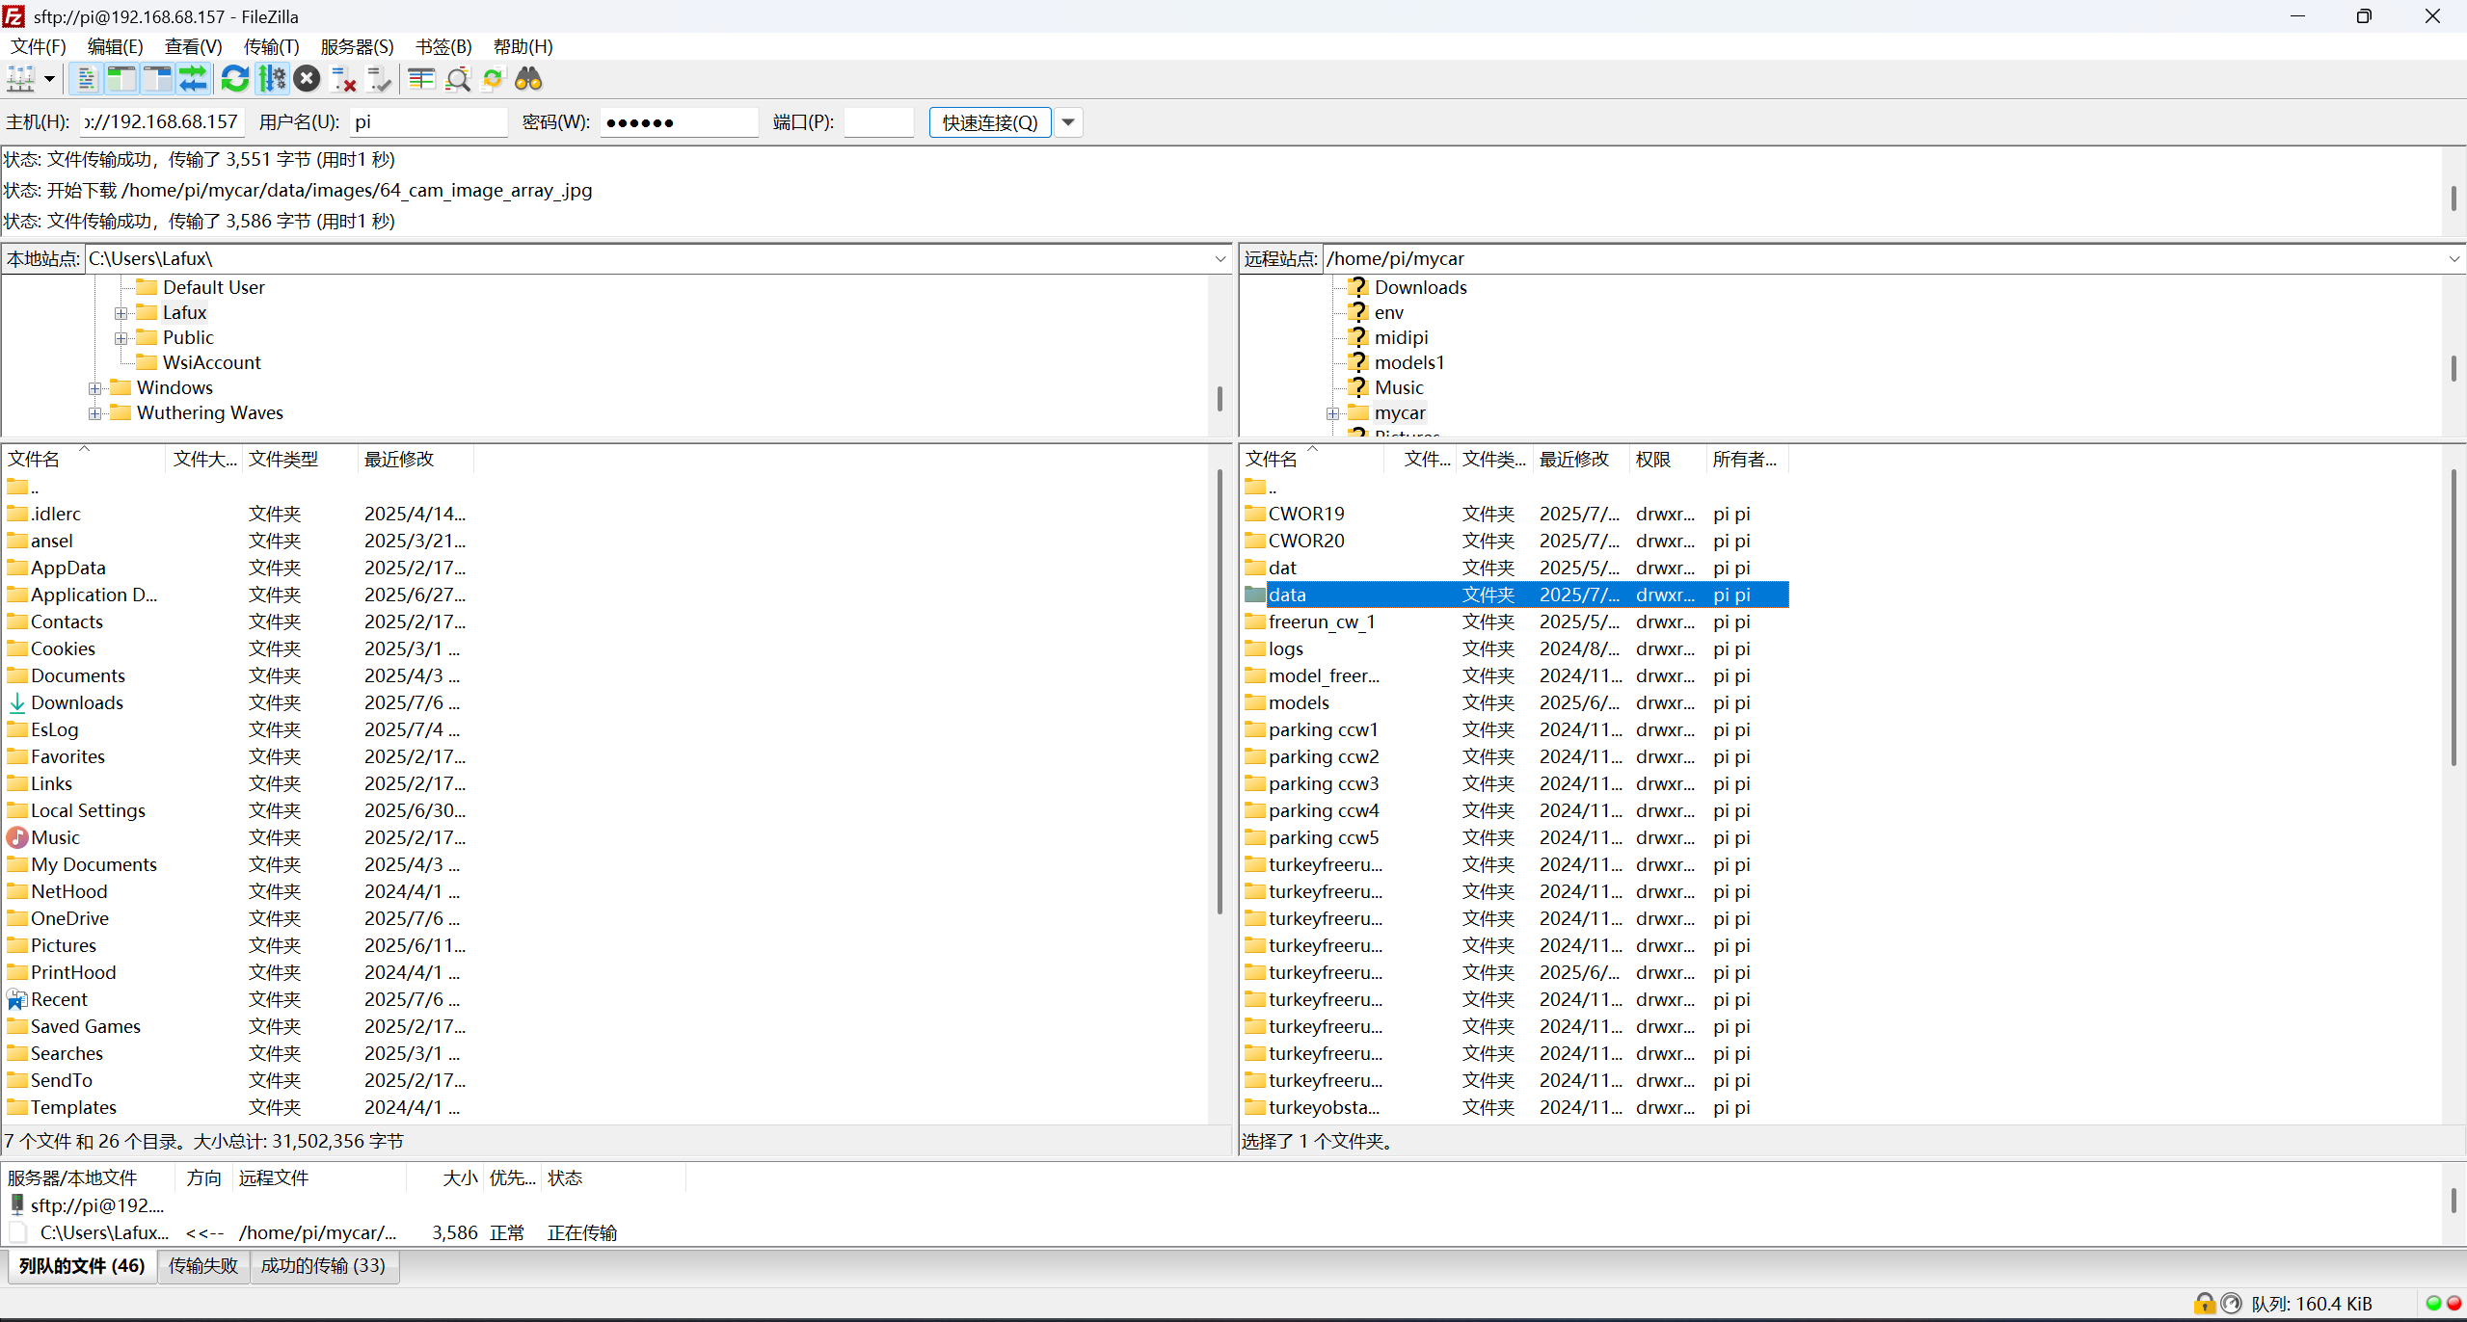
Task: Select models1 folder in remote tree
Action: coord(1409,362)
